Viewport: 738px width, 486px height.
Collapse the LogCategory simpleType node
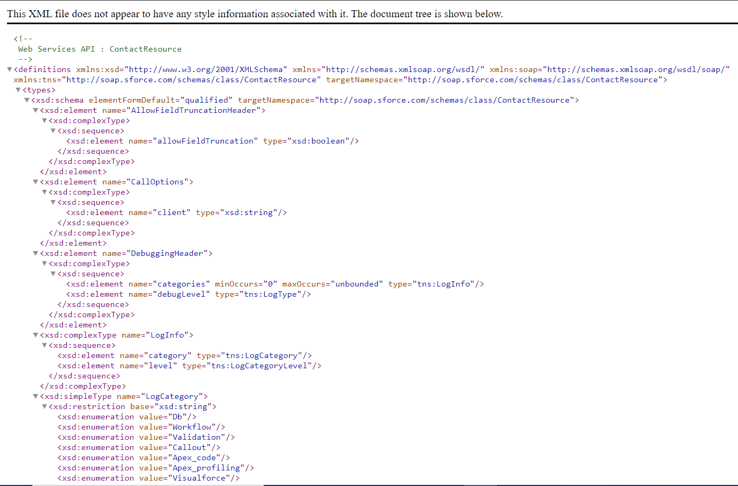35,396
